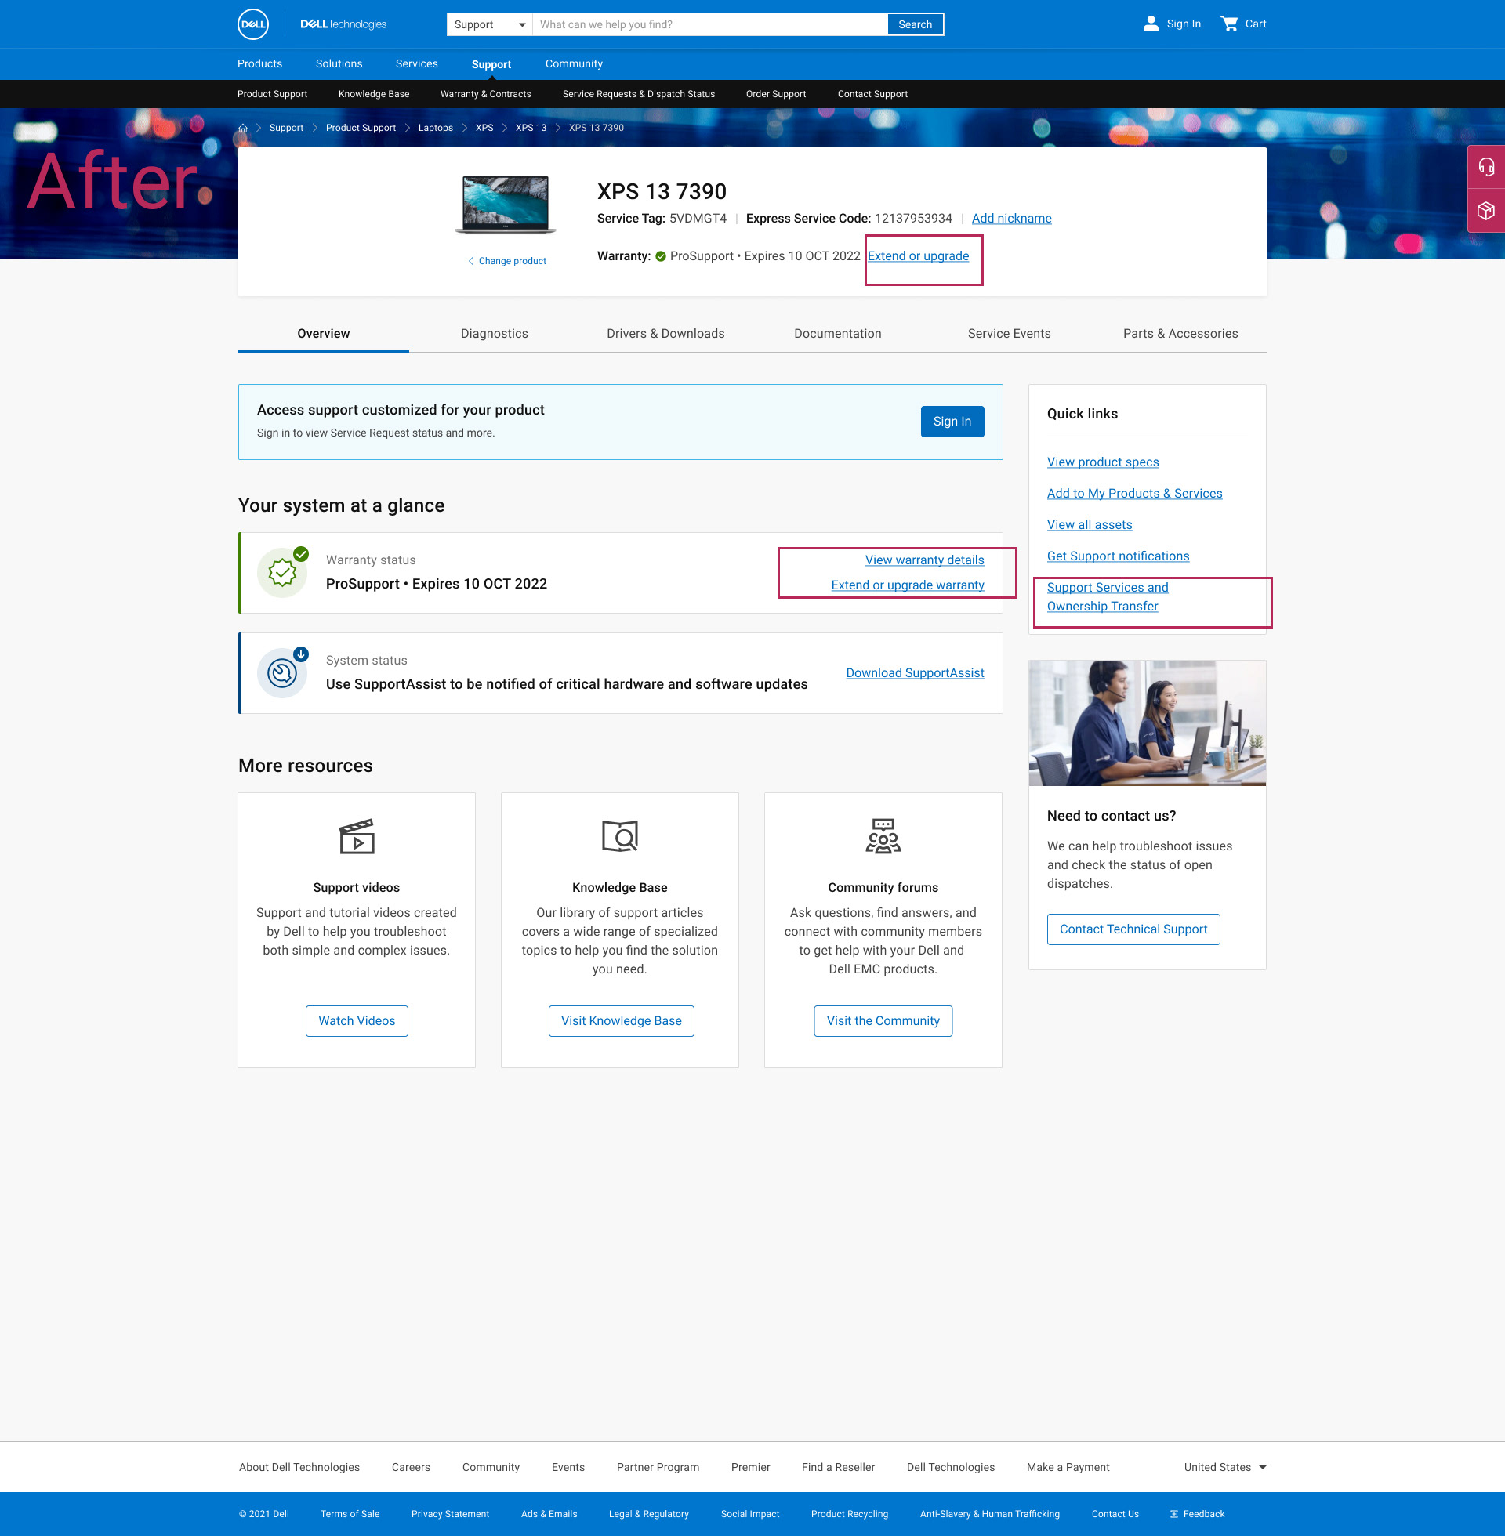
Task: Select Product Support in the black subnav
Action: pos(273,94)
